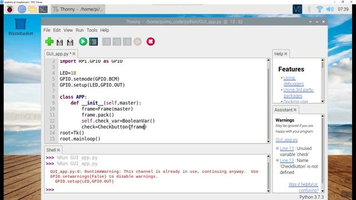Open the Raspberry Pi applications menu
The width and height of the screenshot is (356, 200).
[x=10, y=9]
